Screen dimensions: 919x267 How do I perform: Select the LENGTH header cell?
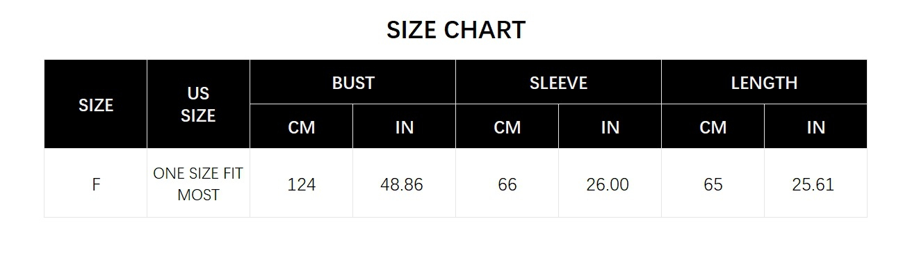coord(765,82)
